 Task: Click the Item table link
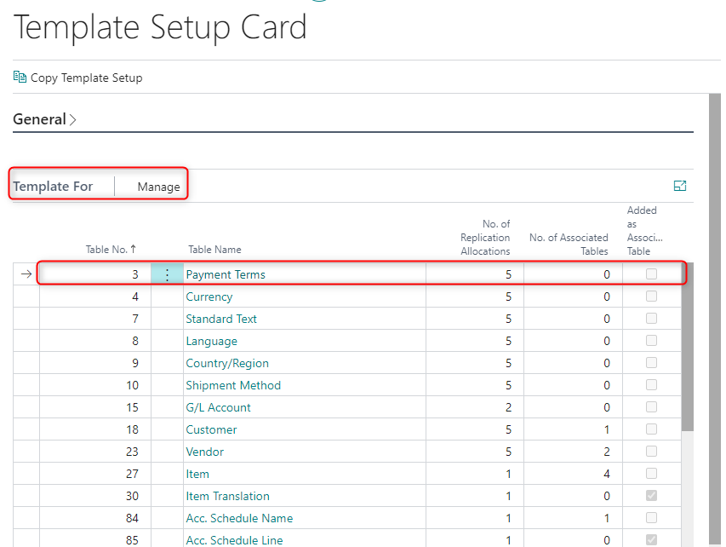(197, 473)
